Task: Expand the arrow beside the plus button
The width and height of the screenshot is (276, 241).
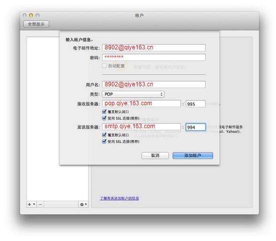Action: [x=34, y=204]
